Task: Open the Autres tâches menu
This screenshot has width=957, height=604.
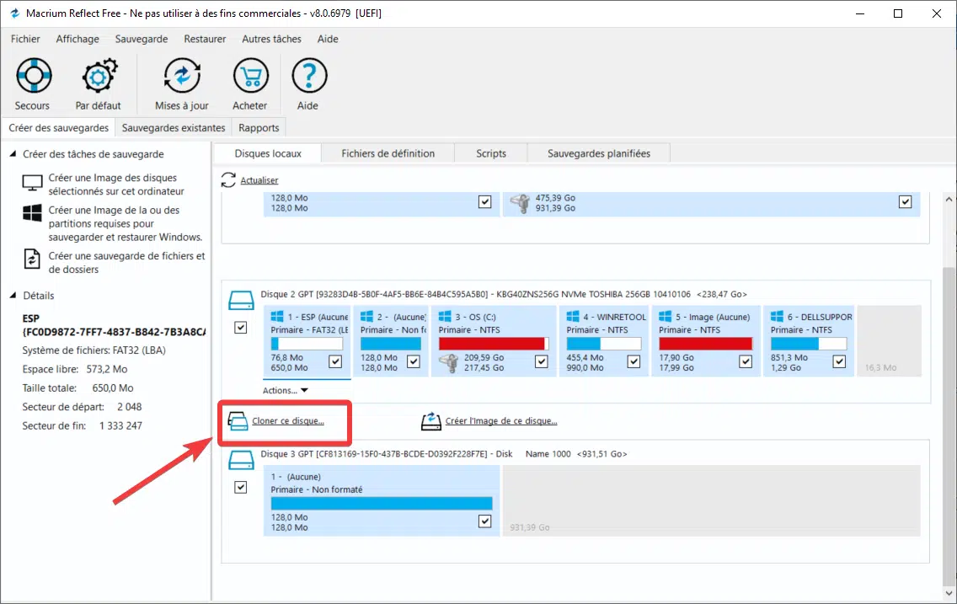Action: pos(271,39)
